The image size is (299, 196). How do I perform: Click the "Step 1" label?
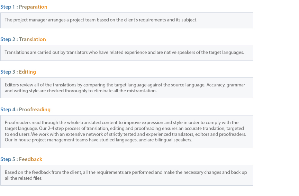click(x=8, y=7)
